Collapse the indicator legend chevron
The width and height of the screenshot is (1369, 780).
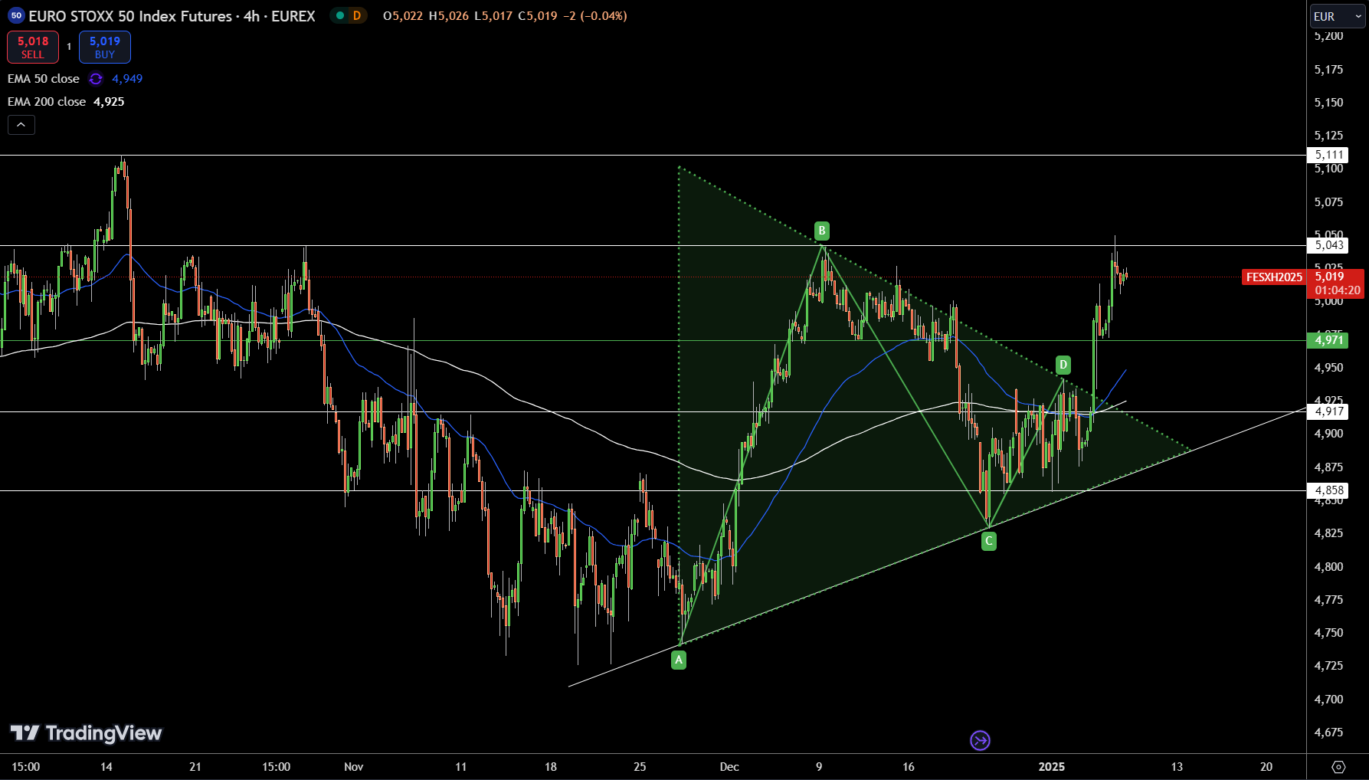tap(21, 125)
